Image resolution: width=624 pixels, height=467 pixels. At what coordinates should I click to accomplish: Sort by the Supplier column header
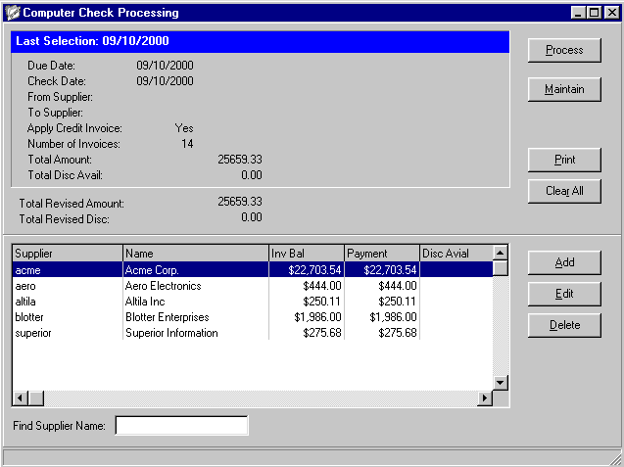(x=67, y=254)
